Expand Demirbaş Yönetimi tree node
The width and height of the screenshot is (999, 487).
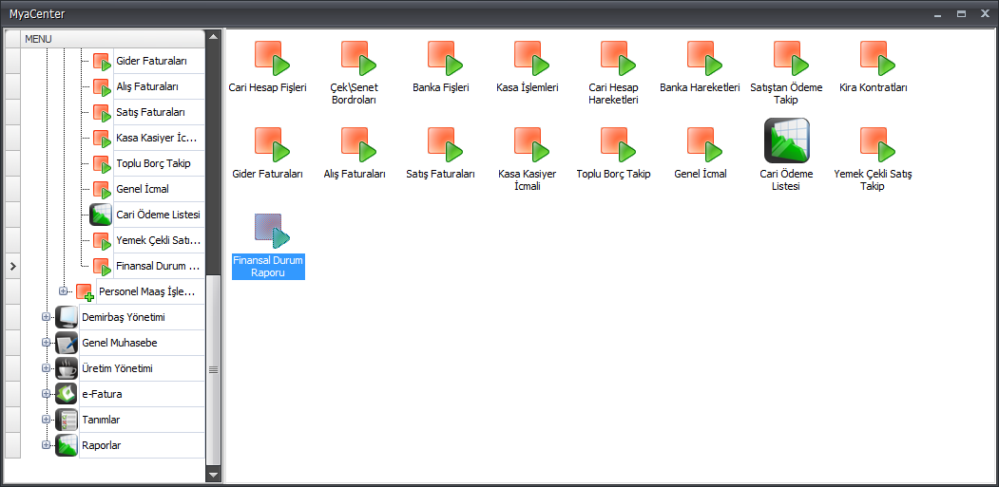pos(46,317)
